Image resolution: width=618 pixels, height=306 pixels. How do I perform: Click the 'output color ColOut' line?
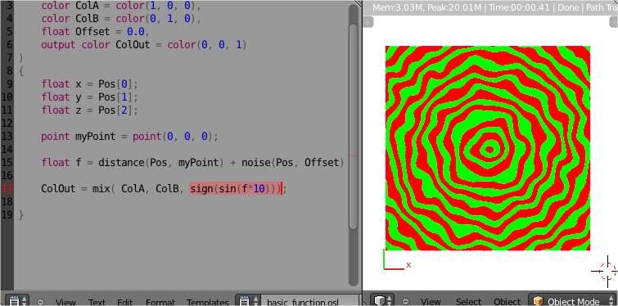[144, 44]
